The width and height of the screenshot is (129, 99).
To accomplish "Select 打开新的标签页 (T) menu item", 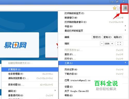I will coord(93,13).
